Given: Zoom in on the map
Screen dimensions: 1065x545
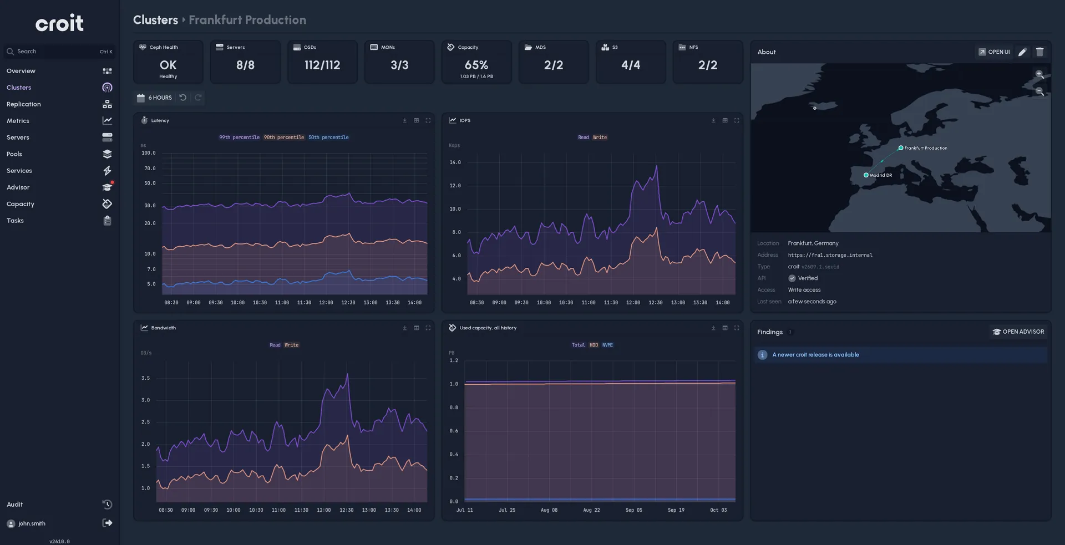Looking at the screenshot, I should [1039, 74].
